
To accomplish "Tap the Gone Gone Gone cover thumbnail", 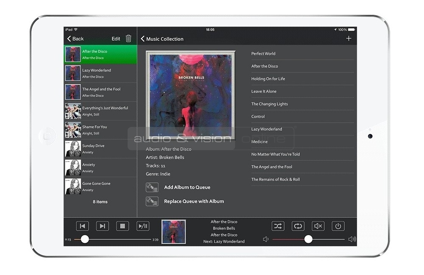I will pyautogui.click(x=73, y=187).
